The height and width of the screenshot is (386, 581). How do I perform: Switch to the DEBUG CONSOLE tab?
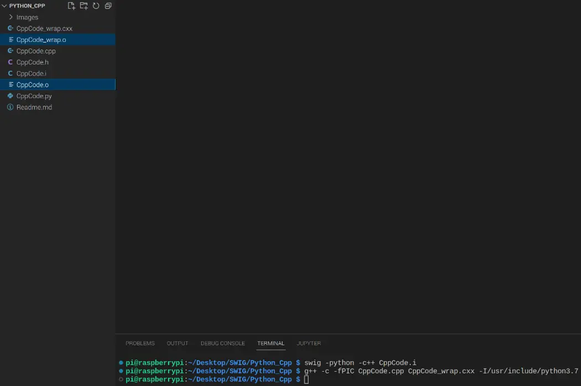click(x=222, y=343)
